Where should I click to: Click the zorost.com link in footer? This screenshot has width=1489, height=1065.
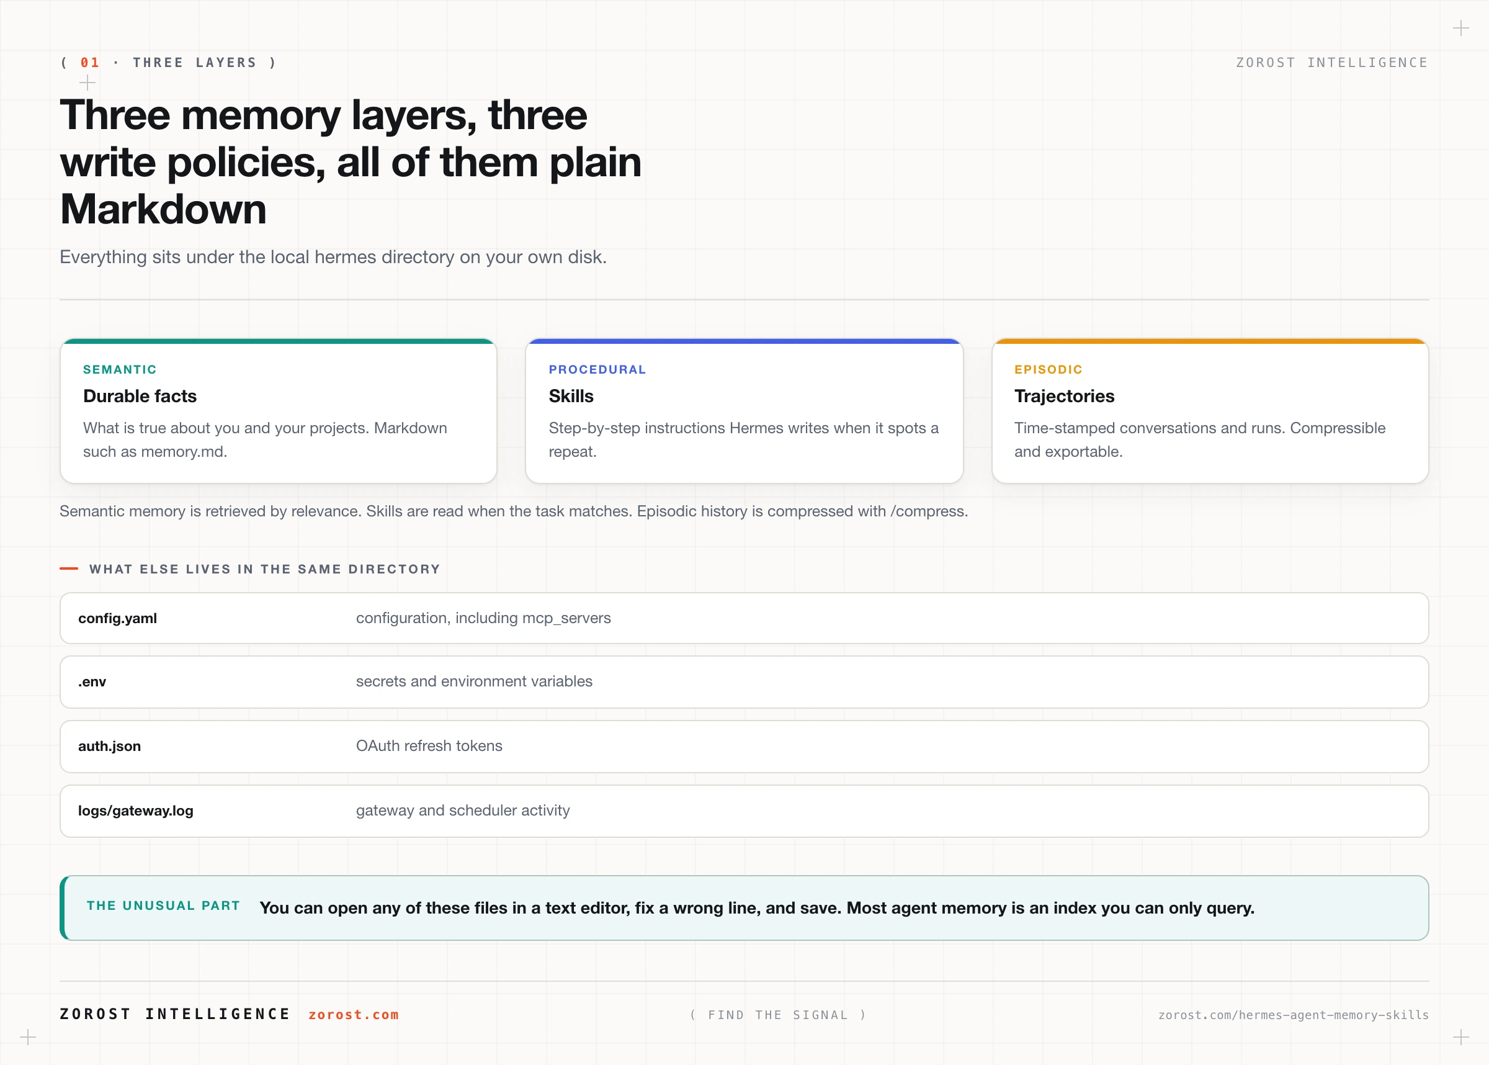[x=353, y=1015]
